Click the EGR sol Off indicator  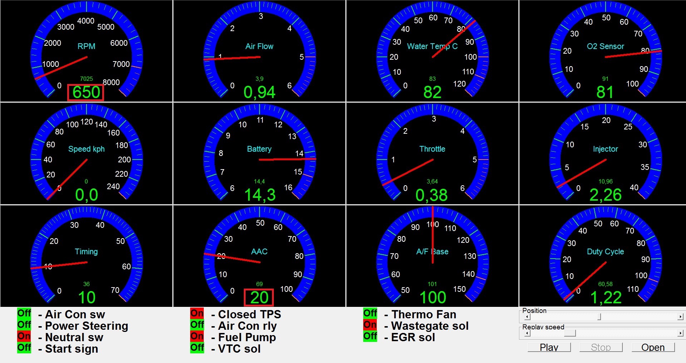coord(370,336)
